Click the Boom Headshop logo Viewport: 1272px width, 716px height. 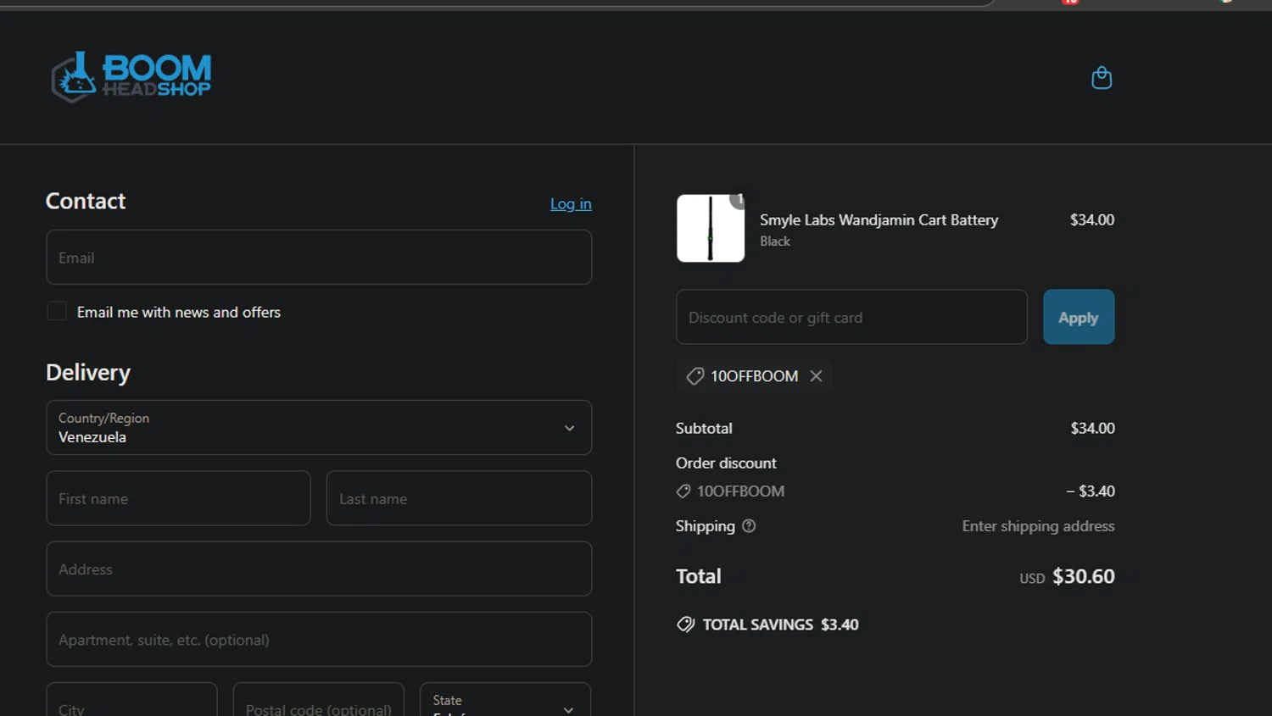tap(131, 76)
